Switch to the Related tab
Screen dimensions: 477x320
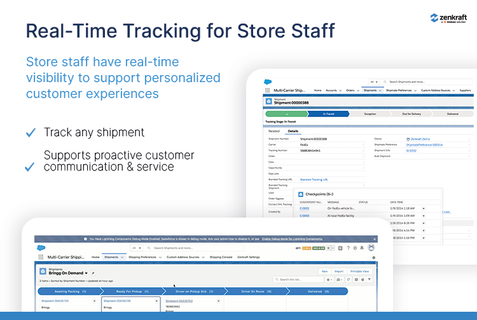click(274, 131)
